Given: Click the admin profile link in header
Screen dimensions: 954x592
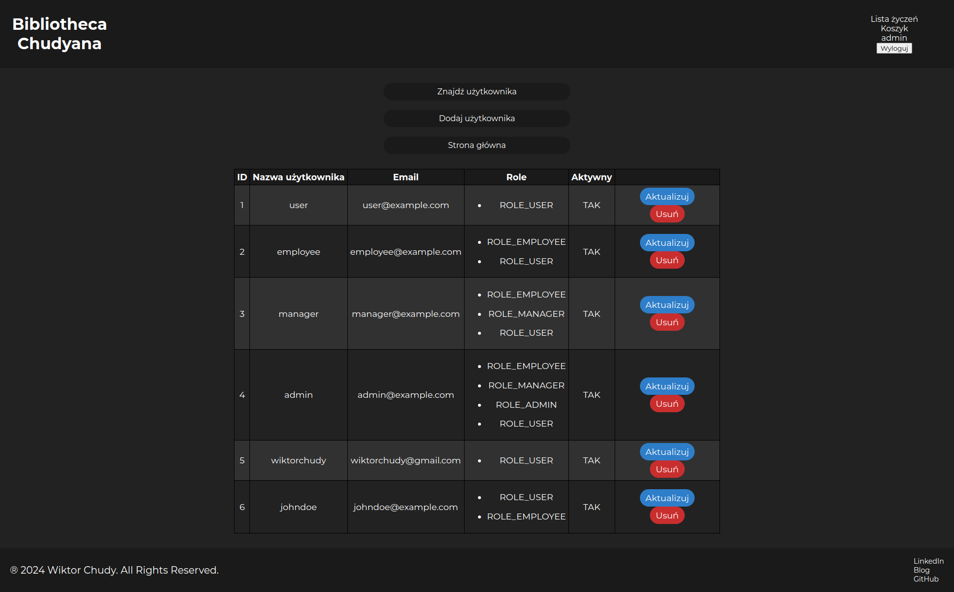Looking at the screenshot, I should [x=894, y=38].
